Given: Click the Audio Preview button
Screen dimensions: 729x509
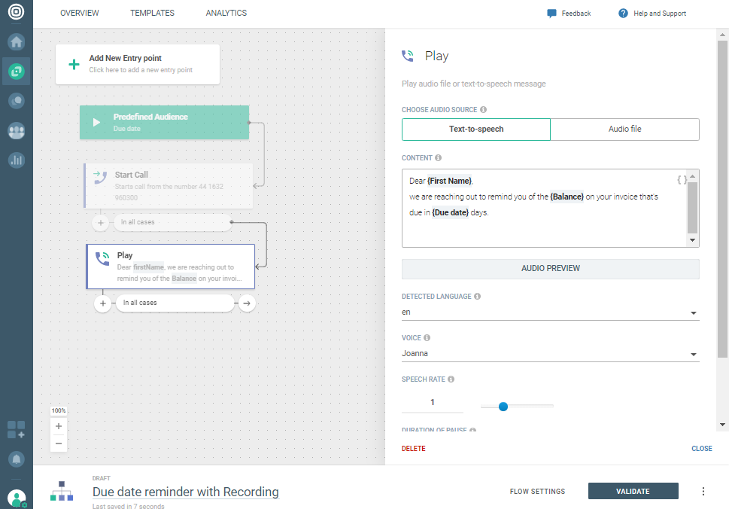Looking at the screenshot, I should tap(550, 269).
